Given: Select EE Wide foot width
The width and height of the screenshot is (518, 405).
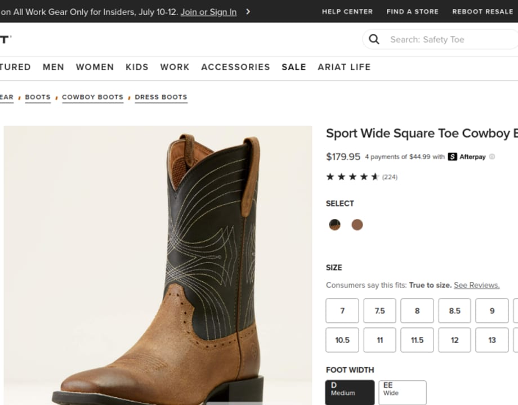Looking at the screenshot, I should [x=403, y=393].
